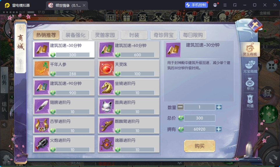The width and height of the screenshot is (280, 167).
Task: Select the 坐骑进阶丹 golden horse item
Action: click(x=129, y=87)
